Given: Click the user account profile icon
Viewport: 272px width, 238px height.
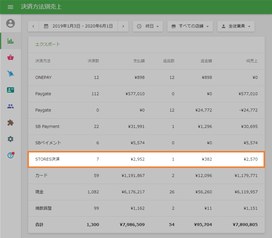Looking at the screenshot, I should (x=11, y=23).
